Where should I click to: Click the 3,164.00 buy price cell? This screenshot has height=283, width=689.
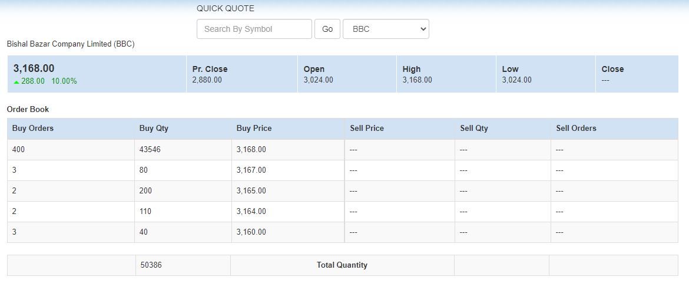(x=288, y=212)
